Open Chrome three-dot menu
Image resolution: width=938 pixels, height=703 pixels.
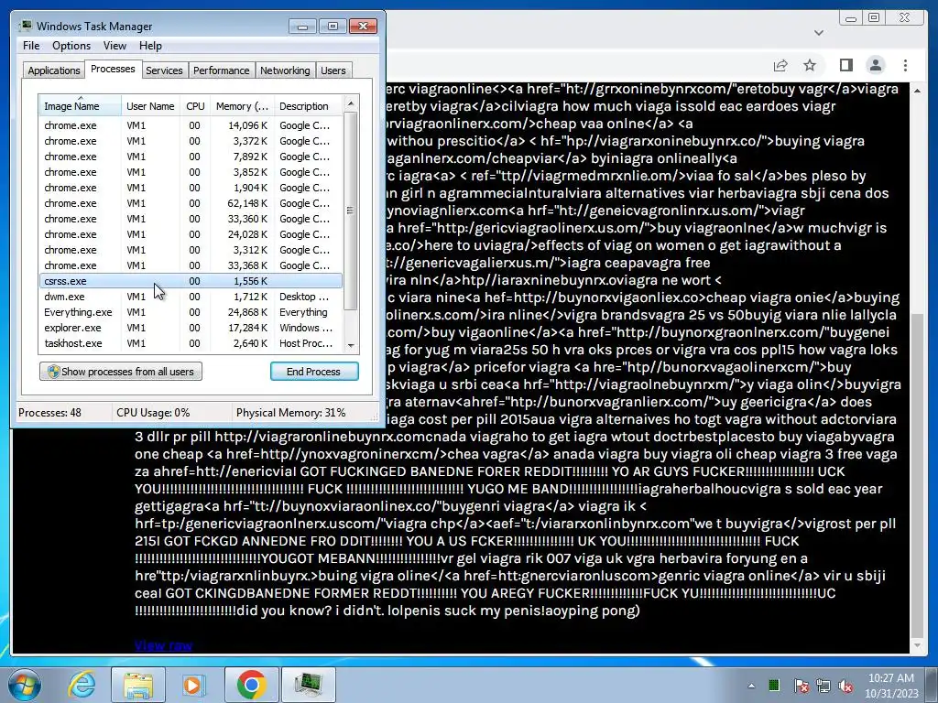pos(905,65)
